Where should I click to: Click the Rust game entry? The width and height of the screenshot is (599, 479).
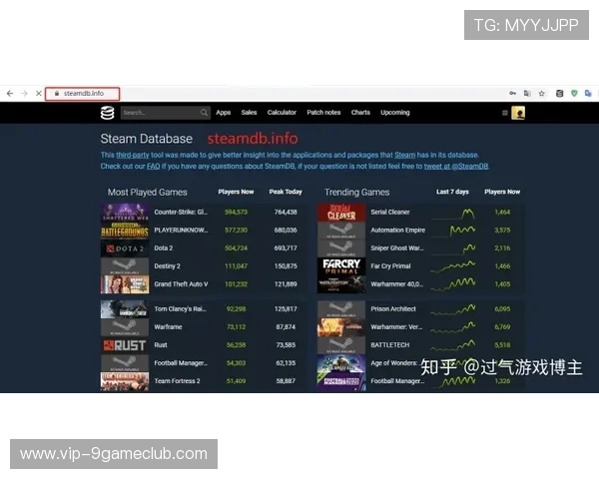coord(163,345)
